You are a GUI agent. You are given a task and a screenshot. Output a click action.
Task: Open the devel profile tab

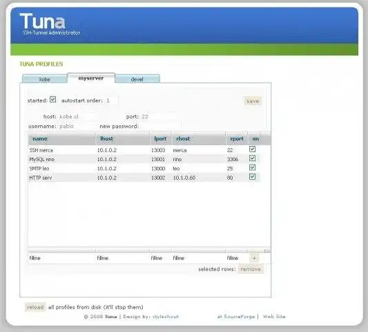(x=137, y=79)
